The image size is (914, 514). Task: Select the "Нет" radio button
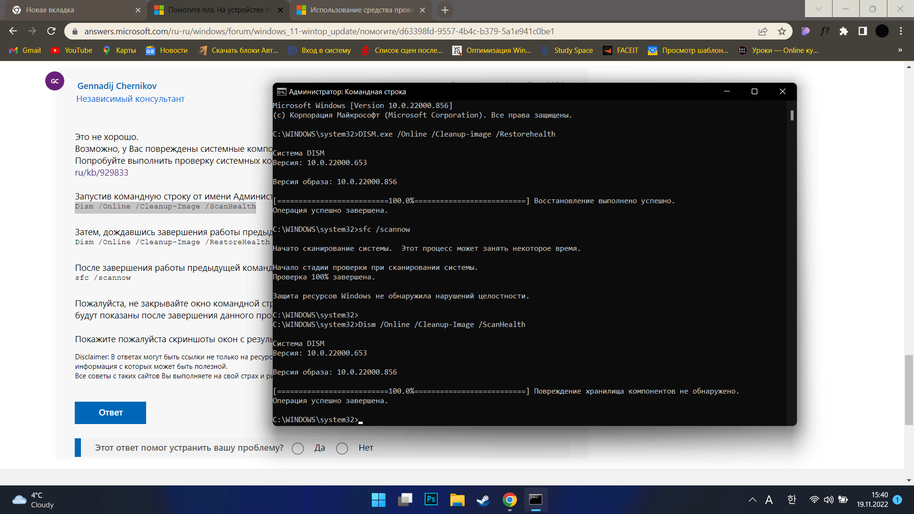pos(342,448)
